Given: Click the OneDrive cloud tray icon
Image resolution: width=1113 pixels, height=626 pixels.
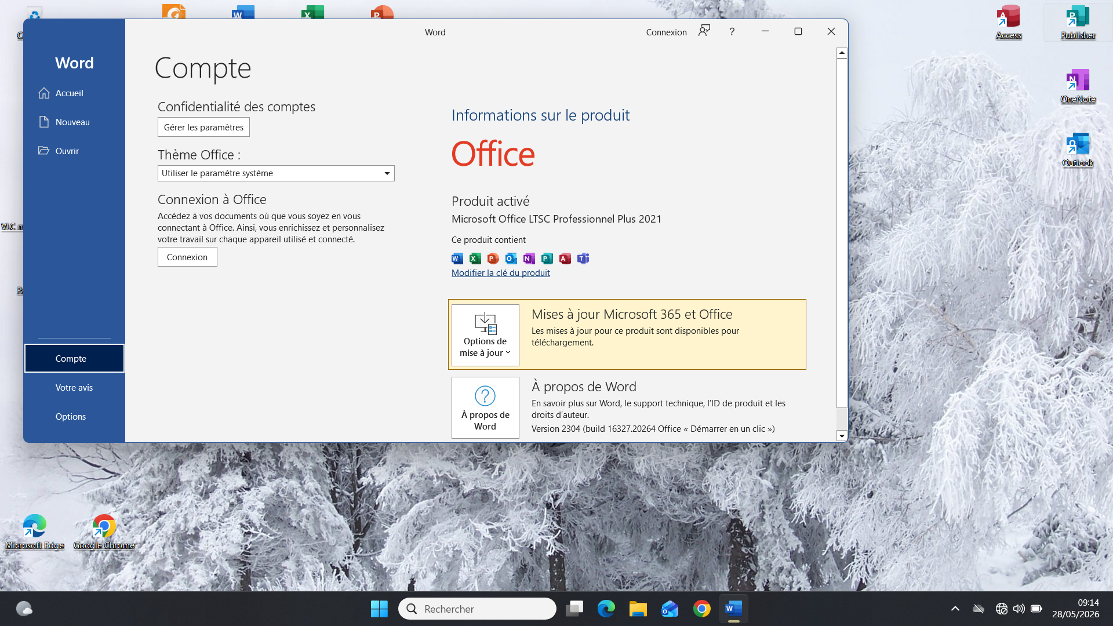Looking at the screenshot, I should click(979, 609).
